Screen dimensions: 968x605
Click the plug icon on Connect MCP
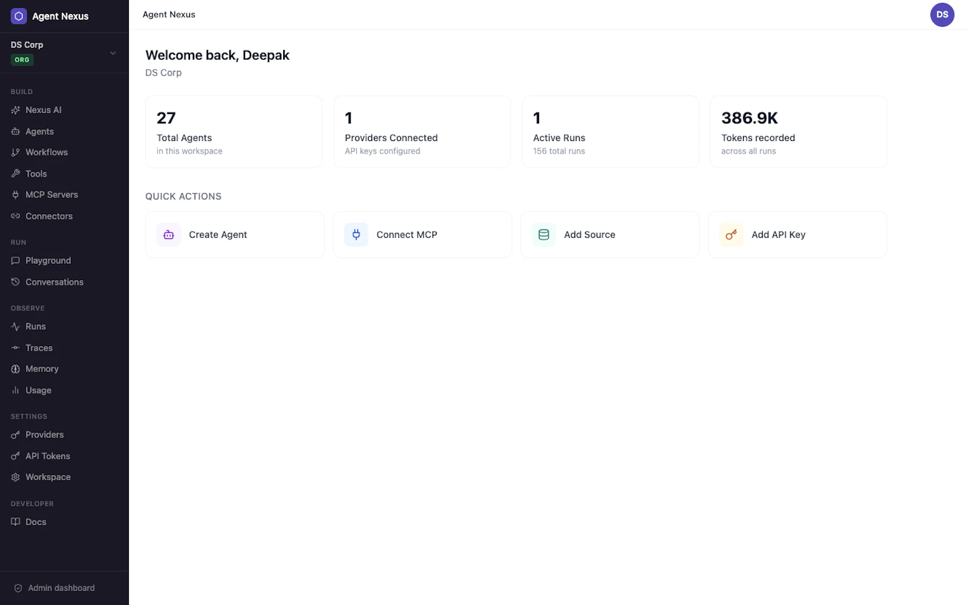[356, 235]
